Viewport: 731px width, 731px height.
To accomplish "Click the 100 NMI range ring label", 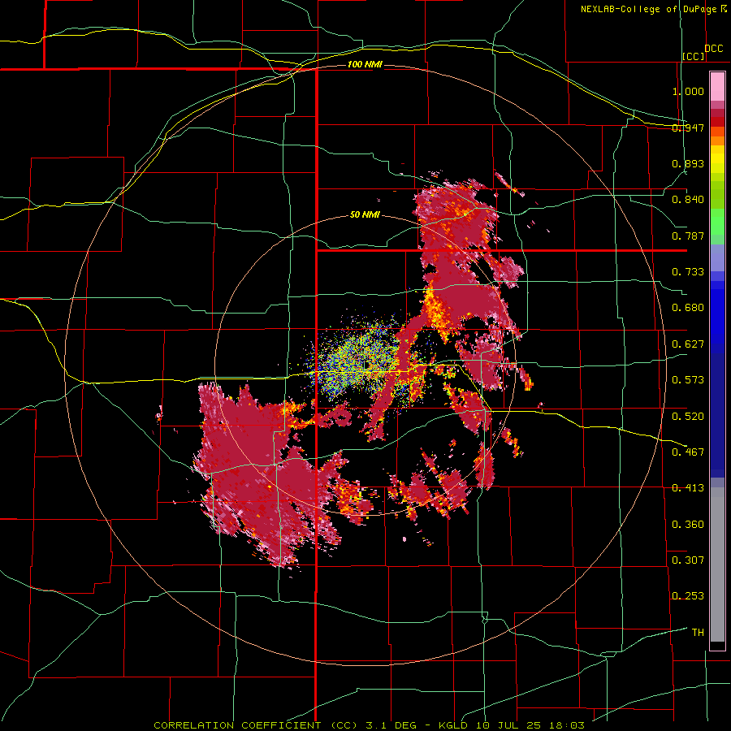I will coord(365,64).
